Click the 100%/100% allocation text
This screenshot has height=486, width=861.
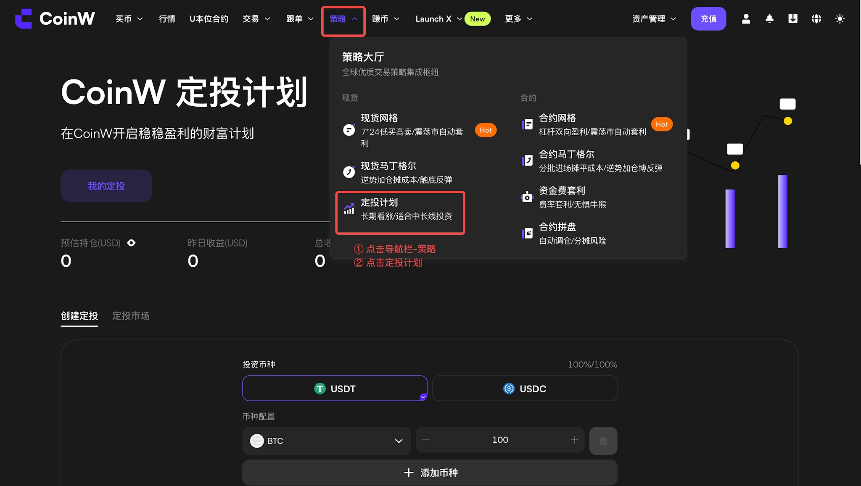(x=592, y=365)
